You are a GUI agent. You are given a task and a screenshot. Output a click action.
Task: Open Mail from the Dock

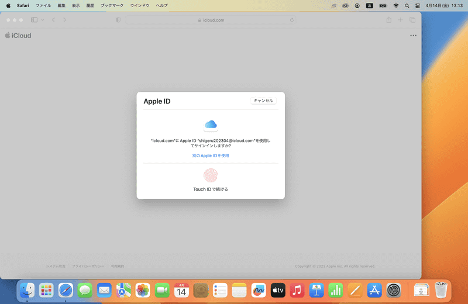(104, 291)
